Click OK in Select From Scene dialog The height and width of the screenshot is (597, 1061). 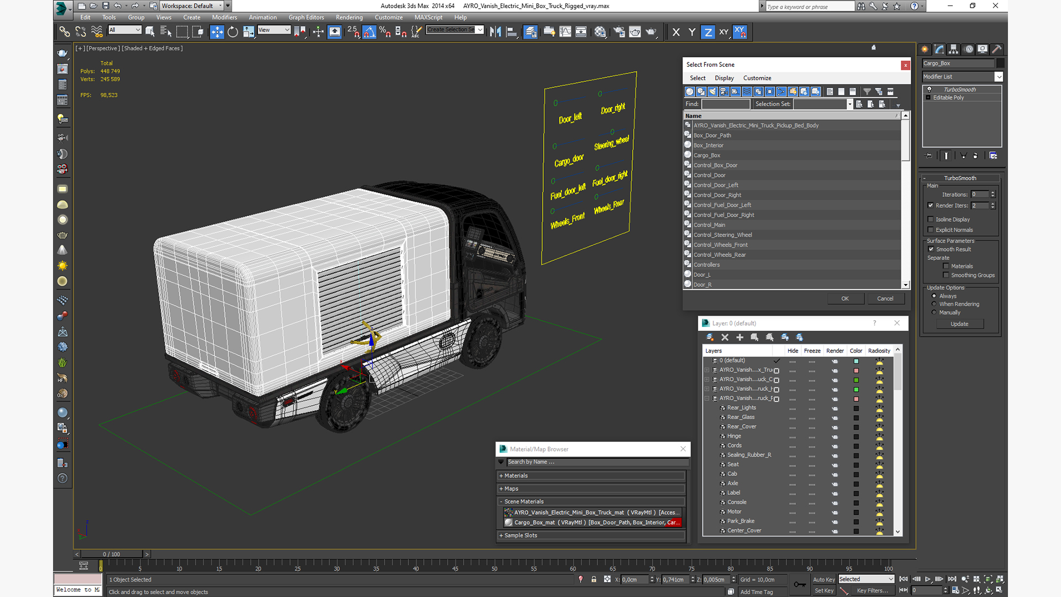[x=844, y=298]
